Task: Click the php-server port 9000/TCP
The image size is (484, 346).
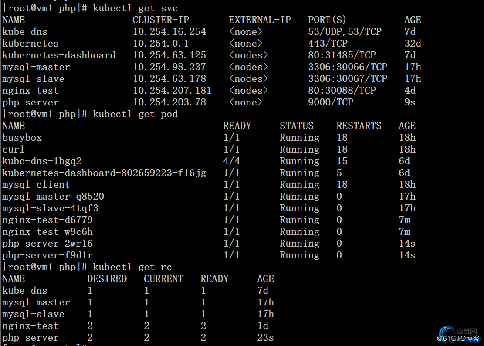Action: 331,102
